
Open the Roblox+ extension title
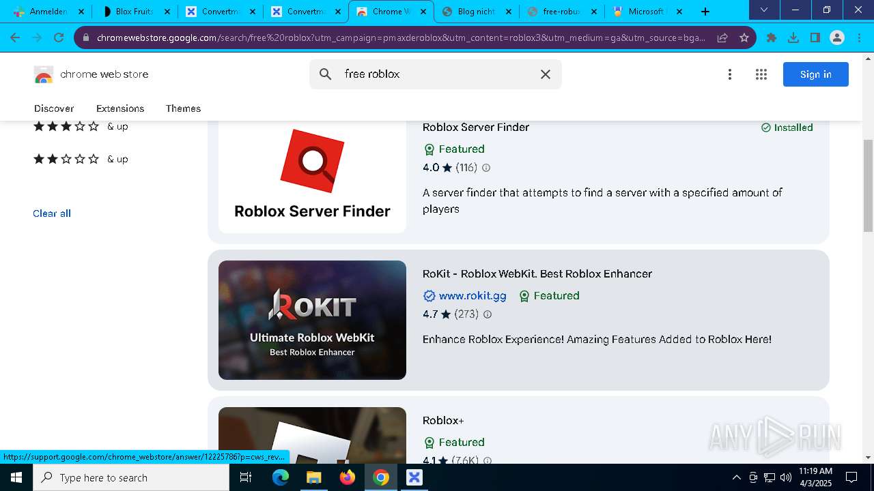click(443, 421)
